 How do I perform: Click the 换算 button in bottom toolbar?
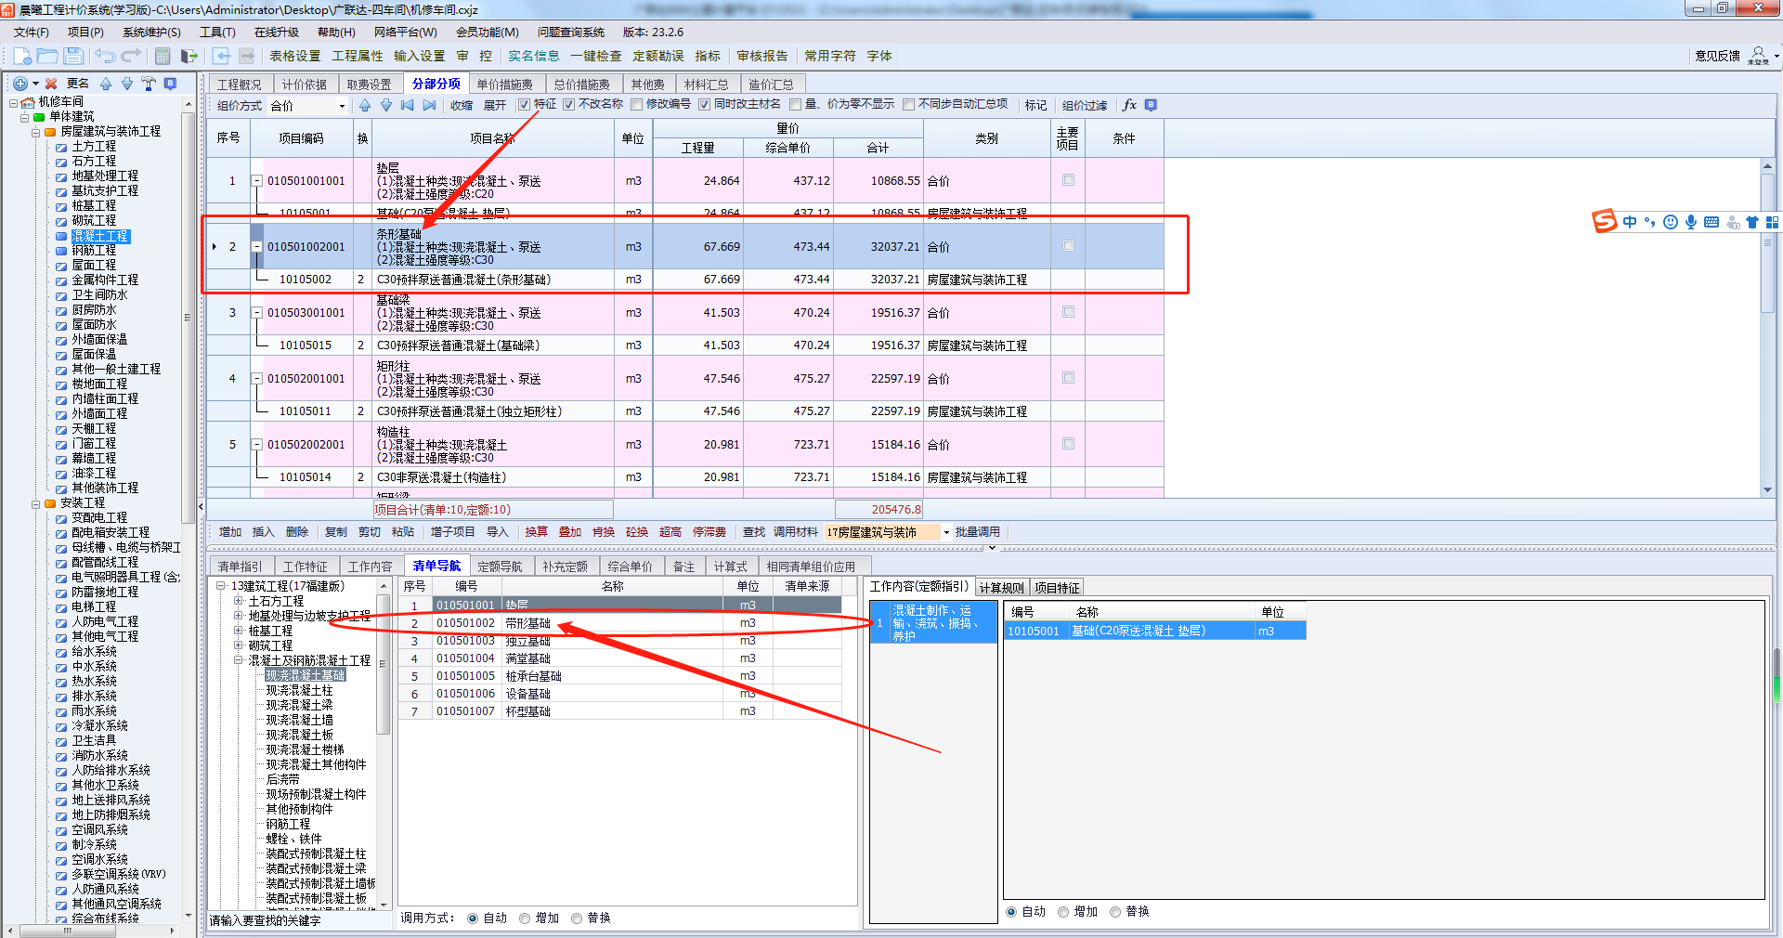536,532
